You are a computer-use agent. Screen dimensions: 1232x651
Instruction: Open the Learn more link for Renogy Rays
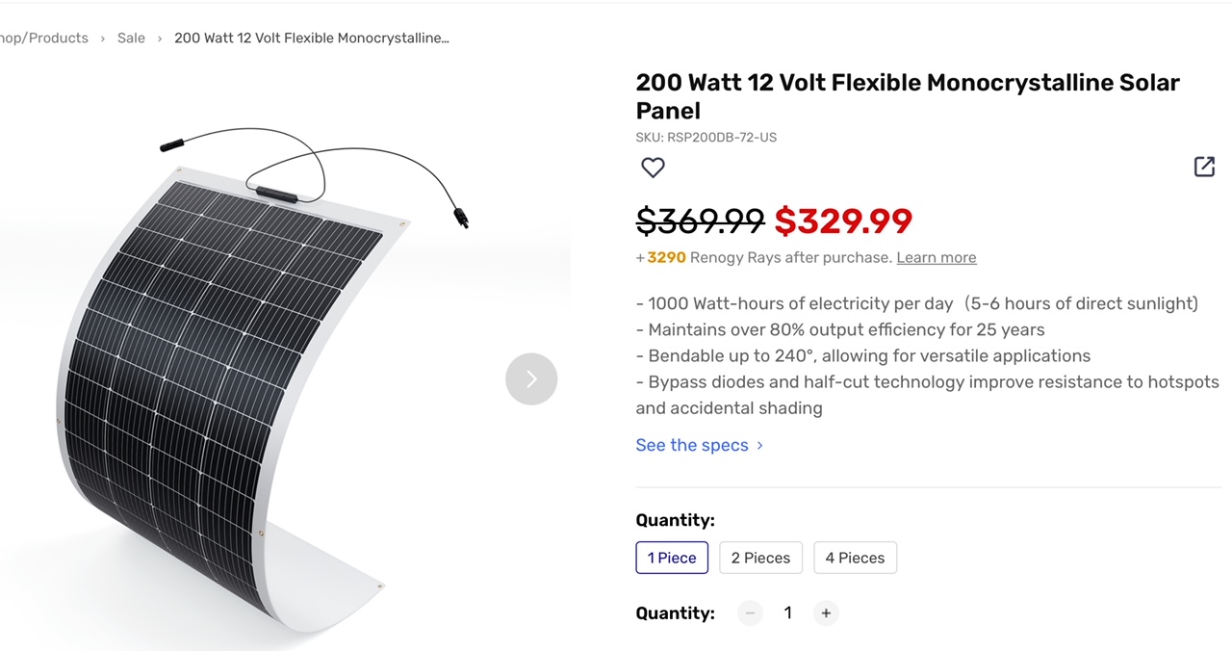tap(936, 257)
